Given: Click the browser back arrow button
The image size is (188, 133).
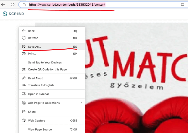Looking at the screenshot, I should pos(3,5).
